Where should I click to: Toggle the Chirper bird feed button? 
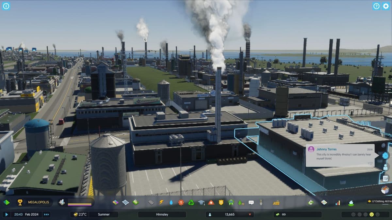coord(385,155)
